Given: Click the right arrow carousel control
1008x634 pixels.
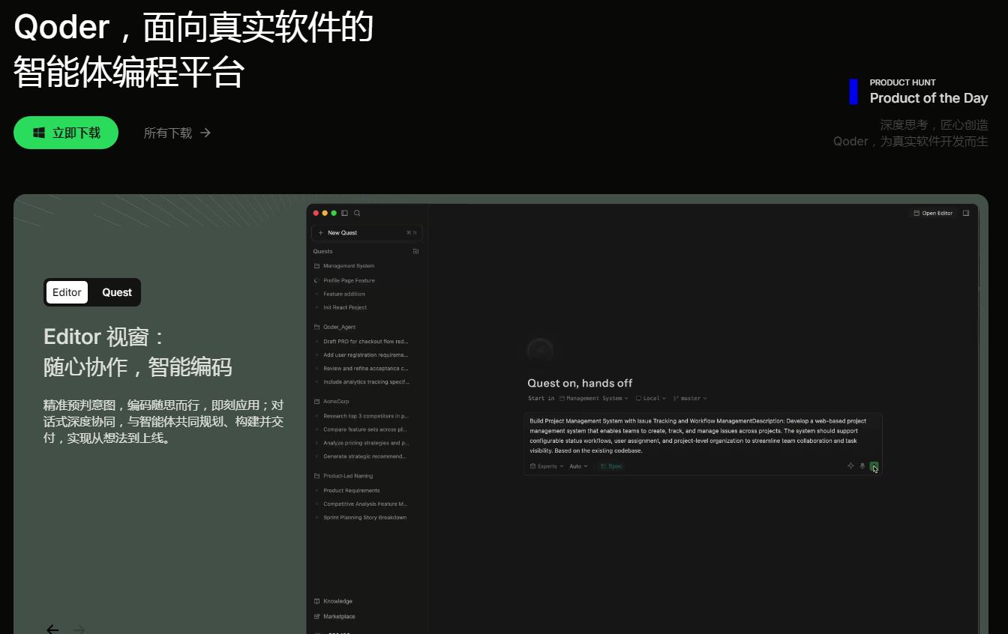Looking at the screenshot, I should [79, 629].
